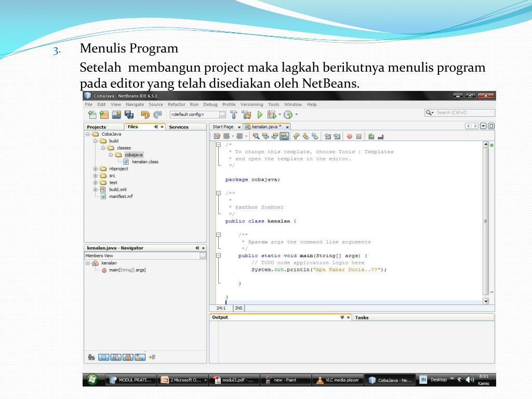Click the Debug Main Project icon
532x399 pixels.
pyautogui.click(x=271, y=115)
